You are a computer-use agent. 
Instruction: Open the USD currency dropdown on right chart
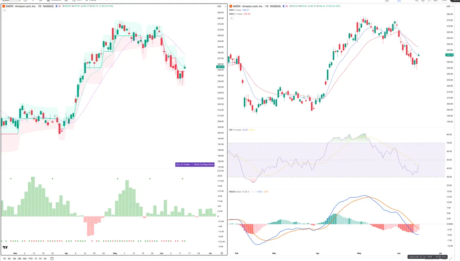[450, 6]
